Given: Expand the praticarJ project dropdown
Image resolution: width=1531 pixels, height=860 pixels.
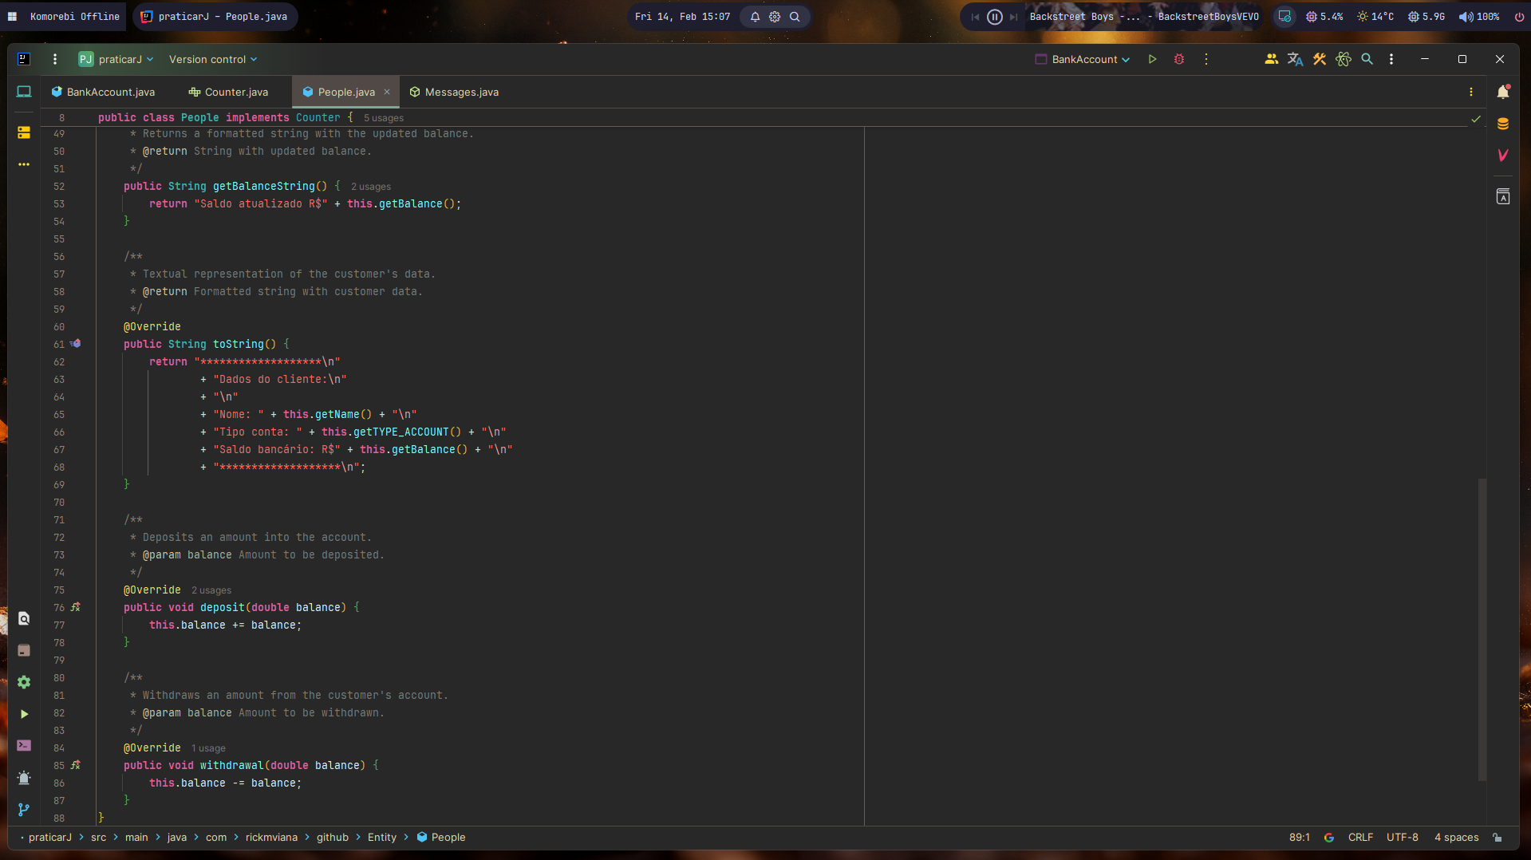Looking at the screenshot, I should pyautogui.click(x=116, y=59).
